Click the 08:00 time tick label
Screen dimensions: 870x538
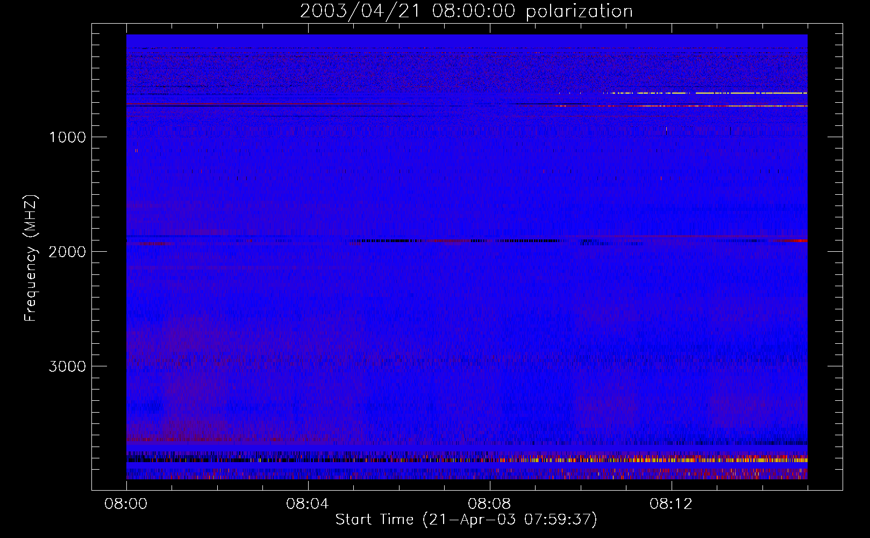coord(126,504)
